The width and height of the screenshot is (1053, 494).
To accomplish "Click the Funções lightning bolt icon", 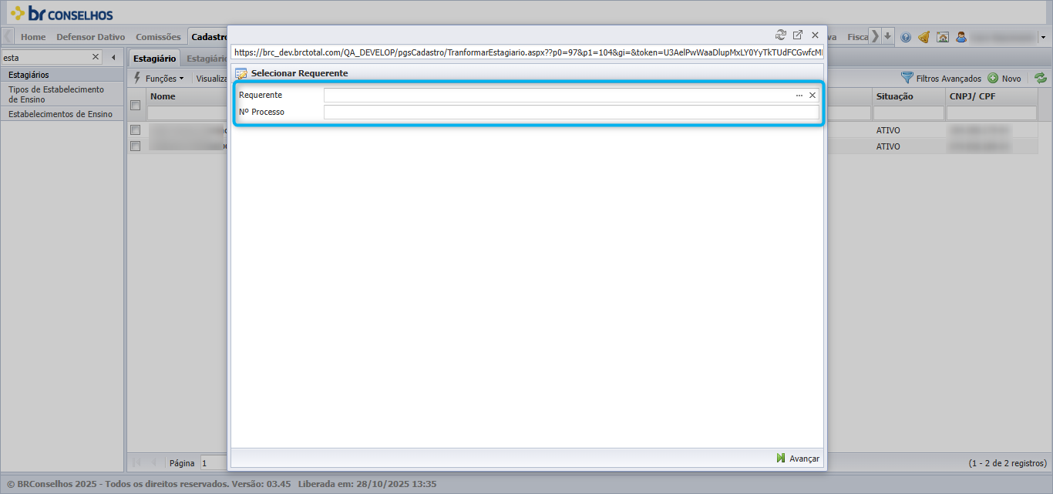I will [137, 78].
